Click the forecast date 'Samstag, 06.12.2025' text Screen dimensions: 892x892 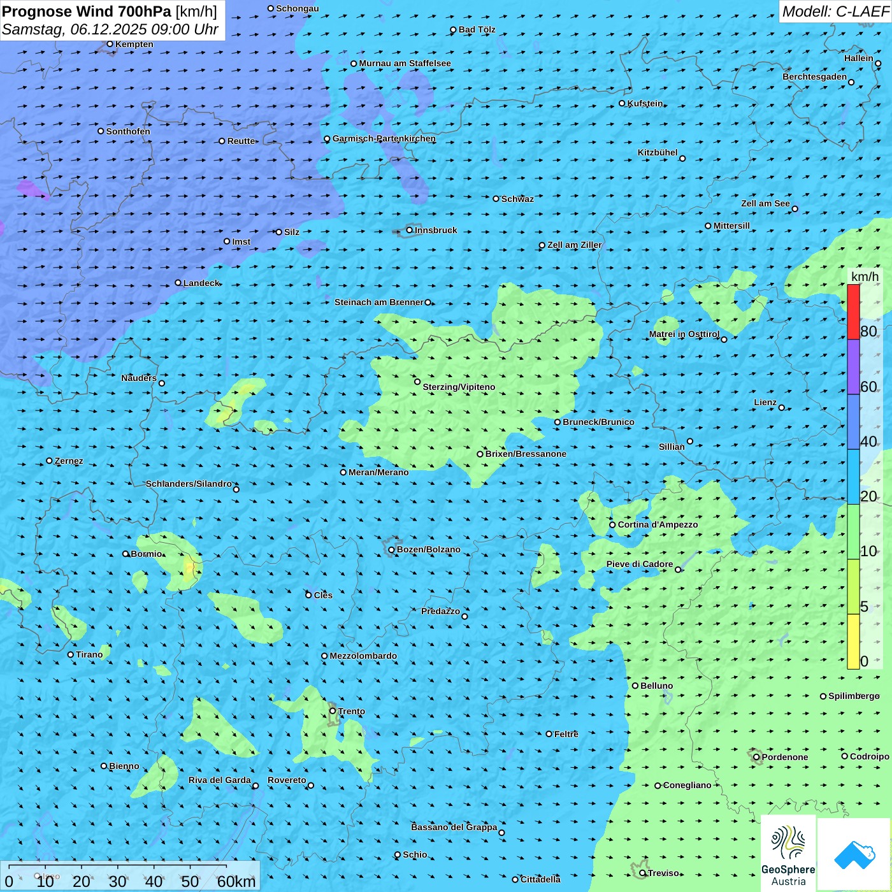coord(74,29)
